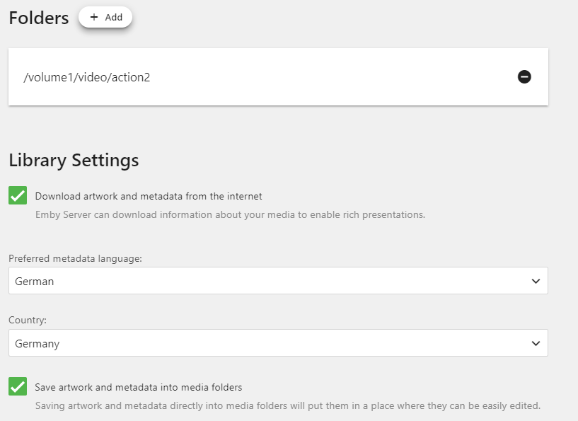
Task: Click the chevron arrow on the Germany dropdown
Action: tap(536, 343)
